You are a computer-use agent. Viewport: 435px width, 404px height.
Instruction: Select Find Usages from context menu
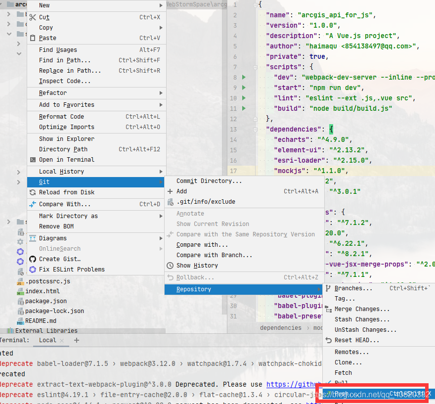pyautogui.click(x=96, y=50)
